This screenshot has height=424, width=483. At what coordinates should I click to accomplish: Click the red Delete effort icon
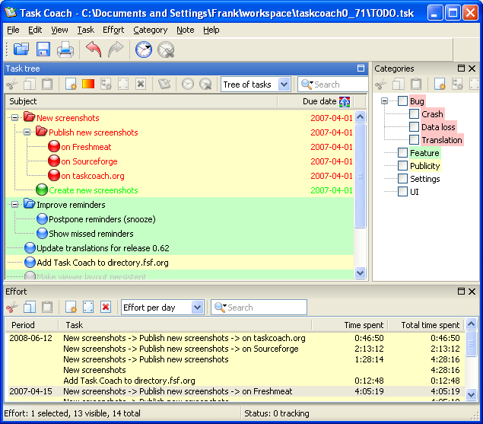point(106,308)
